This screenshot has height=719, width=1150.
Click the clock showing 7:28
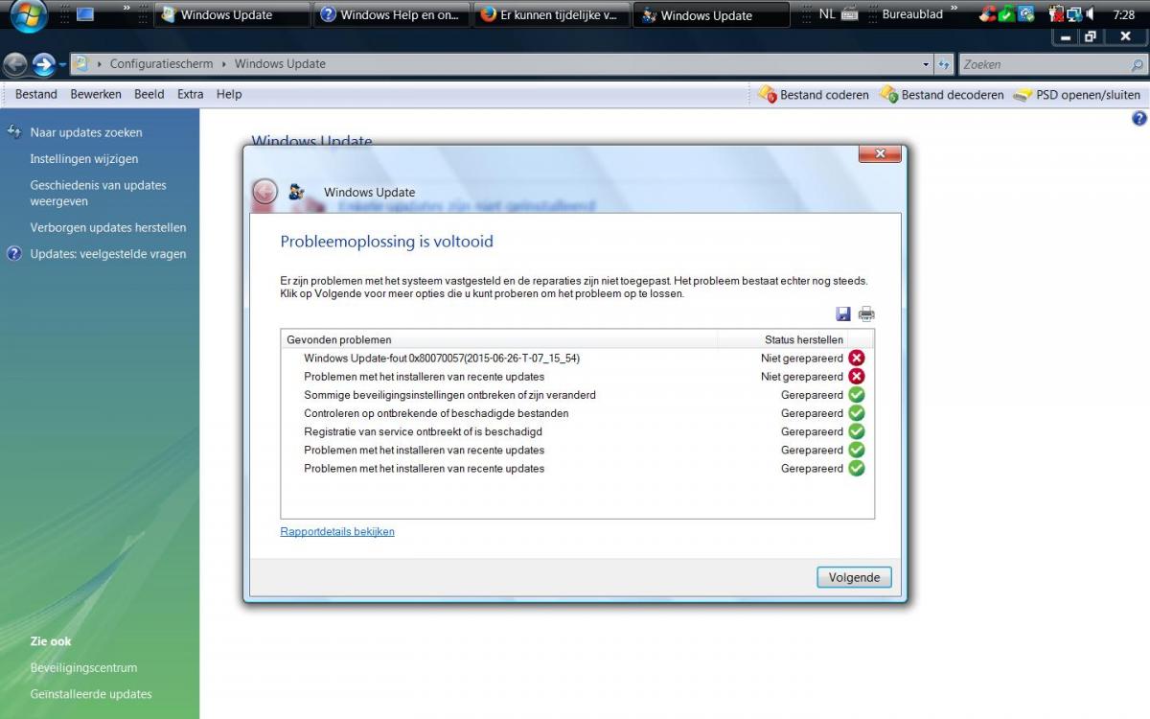point(1124,15)
